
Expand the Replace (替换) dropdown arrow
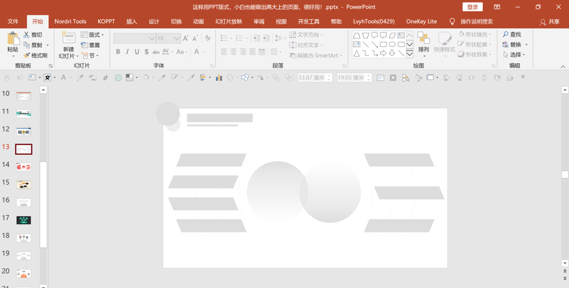pyautogui.click(x=526, y=45)
